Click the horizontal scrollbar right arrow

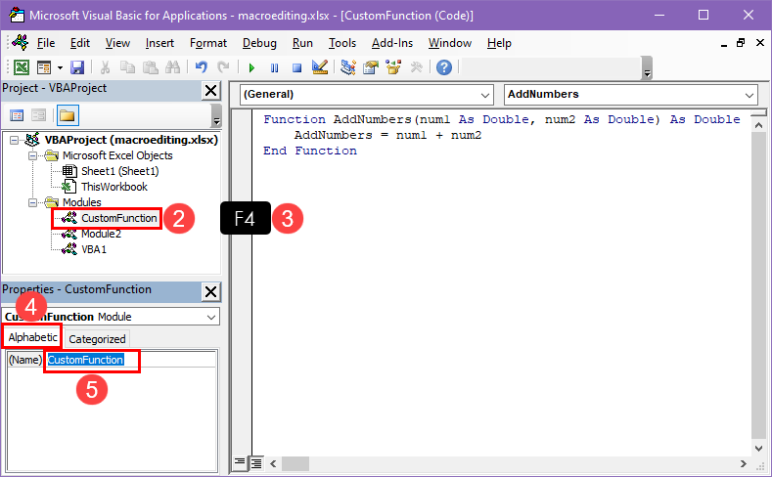[x=744, y=463]
